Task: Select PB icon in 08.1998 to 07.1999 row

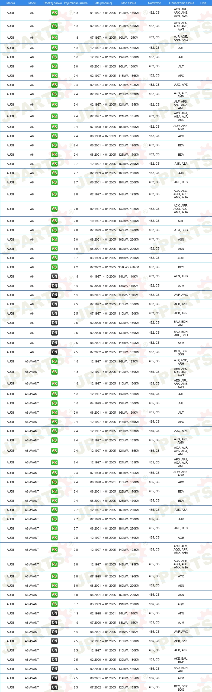Action: click(54, 136)
